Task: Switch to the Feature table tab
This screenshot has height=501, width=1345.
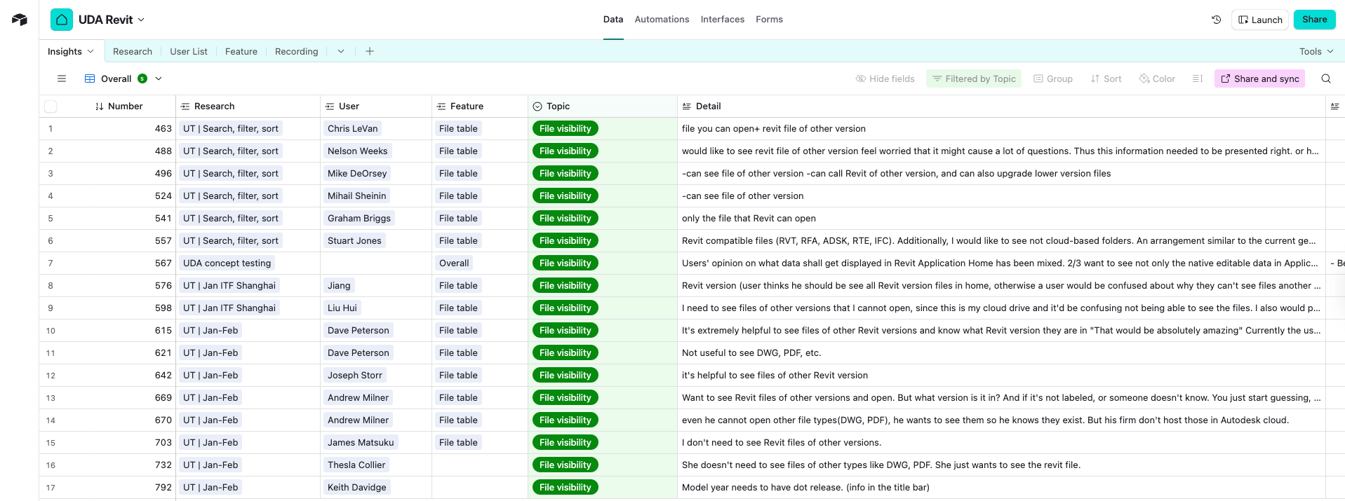Action: (x=241, y=51)
